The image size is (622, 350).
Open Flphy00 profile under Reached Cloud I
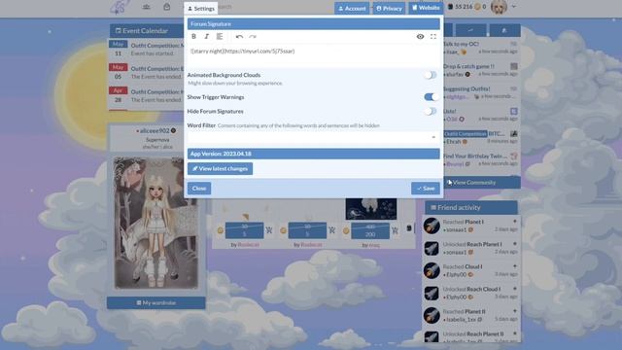point(456,274)
